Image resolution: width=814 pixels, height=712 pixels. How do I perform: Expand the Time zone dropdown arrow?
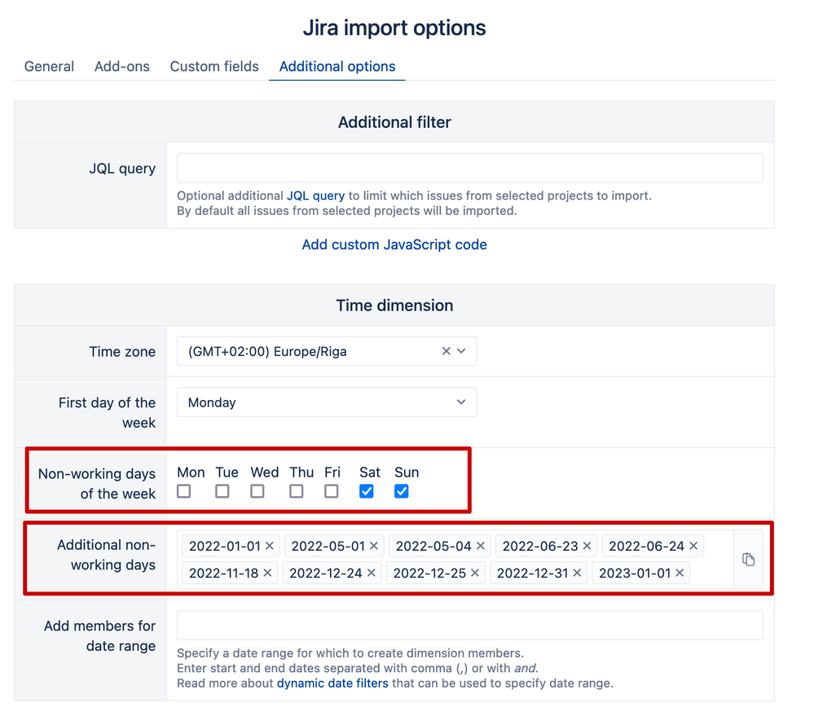[461, 351]
